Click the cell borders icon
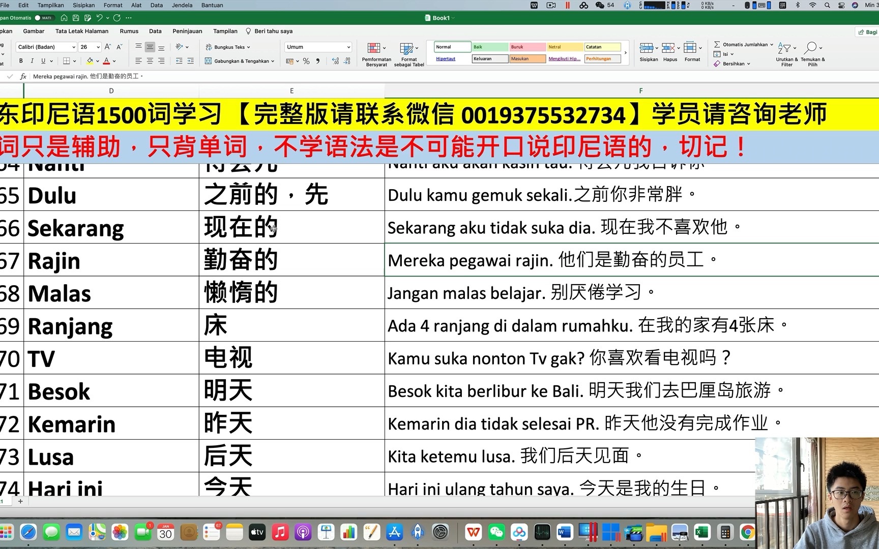Viewport: 879px width, 549px height. (x=66, y=61)
